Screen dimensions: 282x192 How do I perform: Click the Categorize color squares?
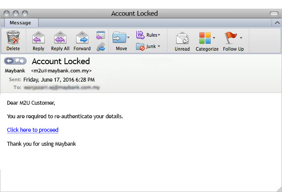[x=205, y=38]
